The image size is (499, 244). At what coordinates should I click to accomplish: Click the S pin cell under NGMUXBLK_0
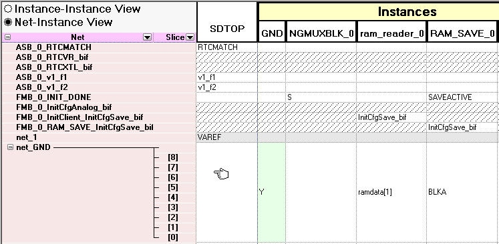(x=321, y=97)
